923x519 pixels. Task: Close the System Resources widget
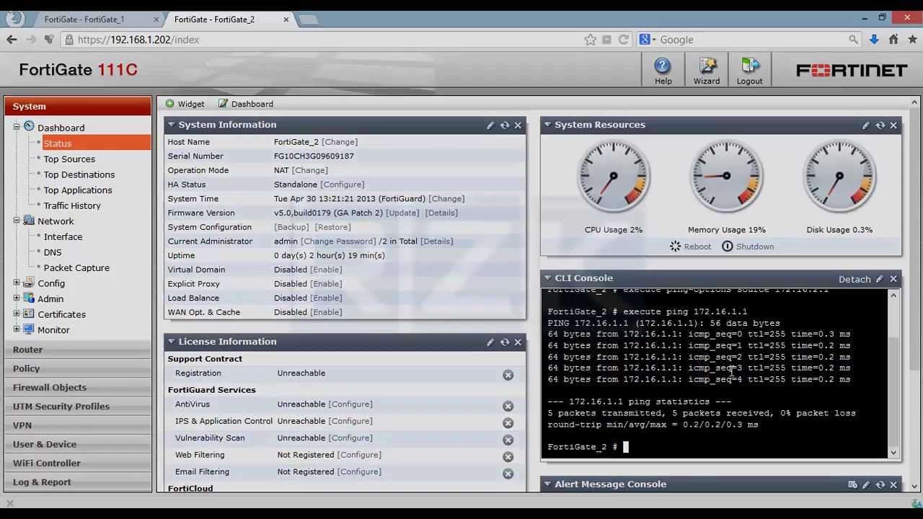(x=893, y=125)
